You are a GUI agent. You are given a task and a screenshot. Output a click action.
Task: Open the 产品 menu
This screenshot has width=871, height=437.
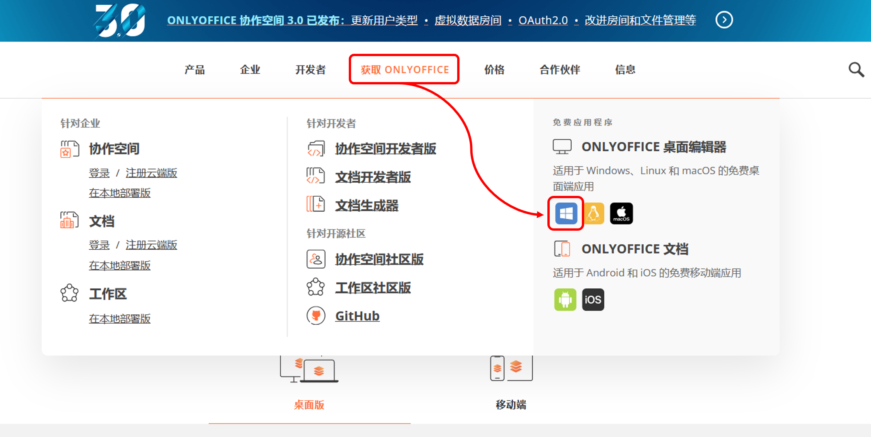click(x=194, y=70)
